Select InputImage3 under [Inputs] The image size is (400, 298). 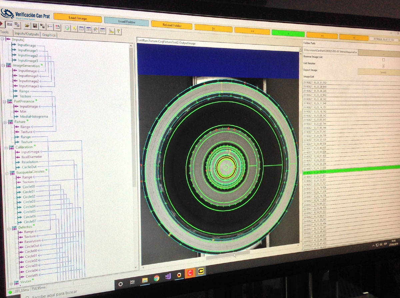[x=28, y=61]
